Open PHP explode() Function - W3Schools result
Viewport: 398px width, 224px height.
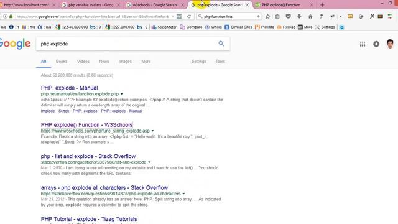[x=87, y=125]
